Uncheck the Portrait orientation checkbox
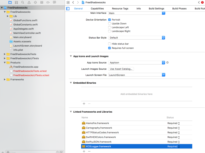The height and width of the screenshot is (153, 205). 109,20
